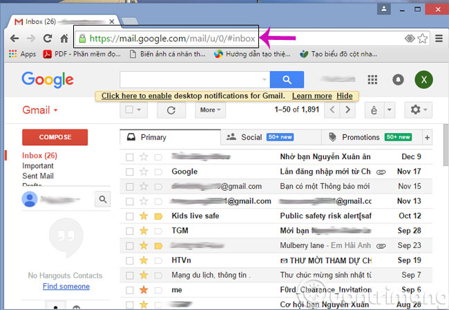
Task: Click the inbox vertical scrollbar
Action: coord(446,145)
